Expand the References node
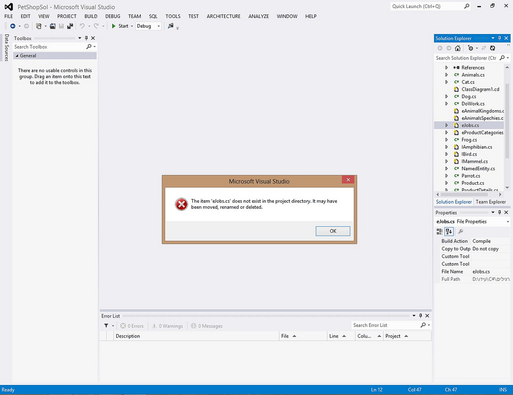Viewport: 513px width, 395px height. [446, 68]
